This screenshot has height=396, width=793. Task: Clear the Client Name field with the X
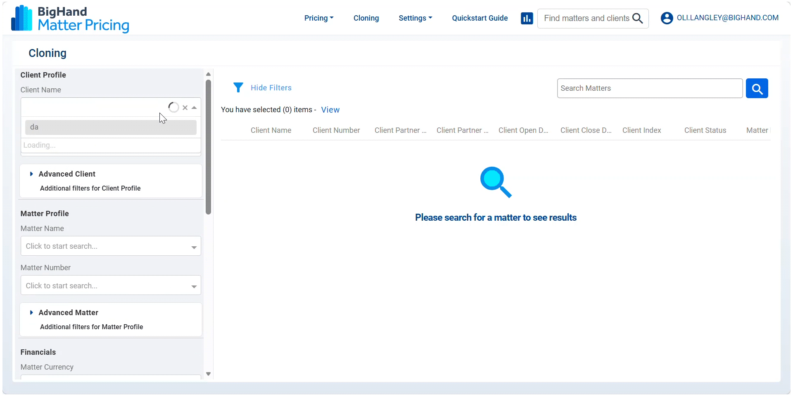(x=185, y=108)
